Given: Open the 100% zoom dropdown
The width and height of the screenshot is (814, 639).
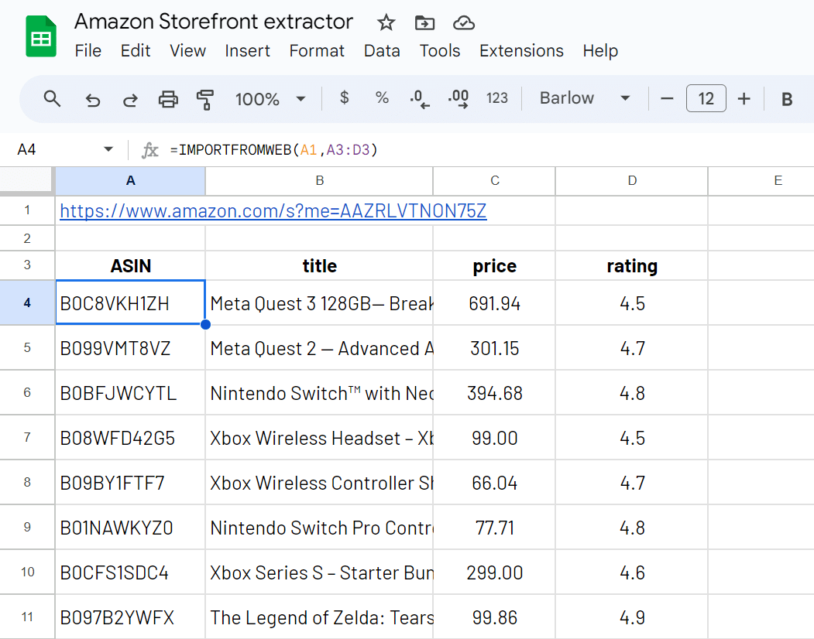Looking at the screenshot, I should point(270,99).
